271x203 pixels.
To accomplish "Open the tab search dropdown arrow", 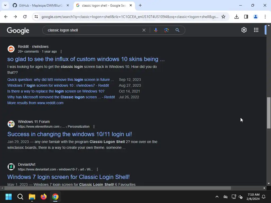I will (x=5, y=5).
